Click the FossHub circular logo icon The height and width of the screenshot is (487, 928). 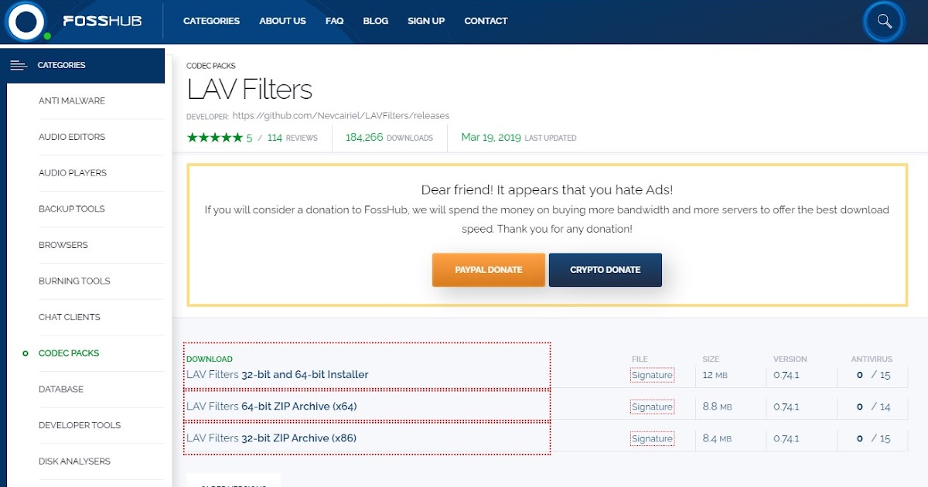click(x=26, y=21)
